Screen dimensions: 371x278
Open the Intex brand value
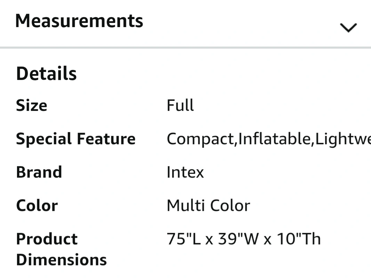coord(185,172)
